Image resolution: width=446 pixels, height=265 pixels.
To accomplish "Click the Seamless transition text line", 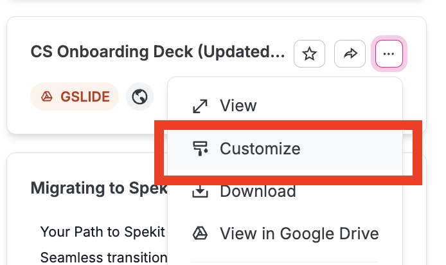I will [103, 257].
